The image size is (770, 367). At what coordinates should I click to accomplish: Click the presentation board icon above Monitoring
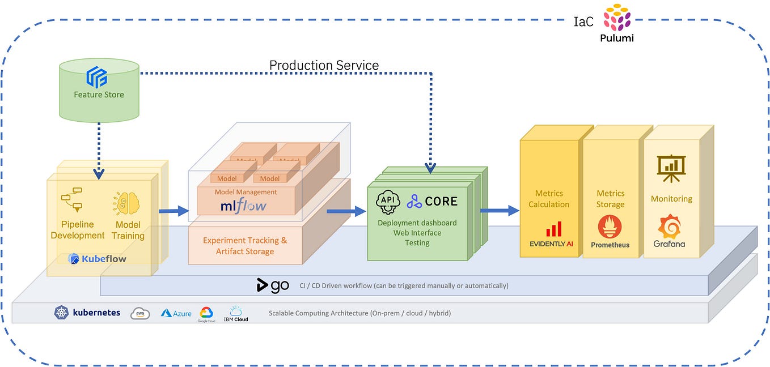pos(671,168)
